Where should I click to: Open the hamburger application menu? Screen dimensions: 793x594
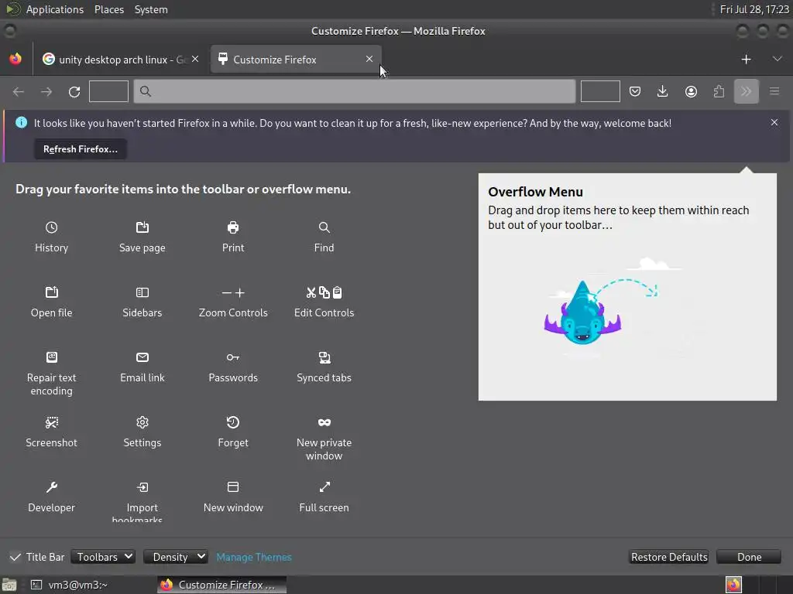pos(774,91)
